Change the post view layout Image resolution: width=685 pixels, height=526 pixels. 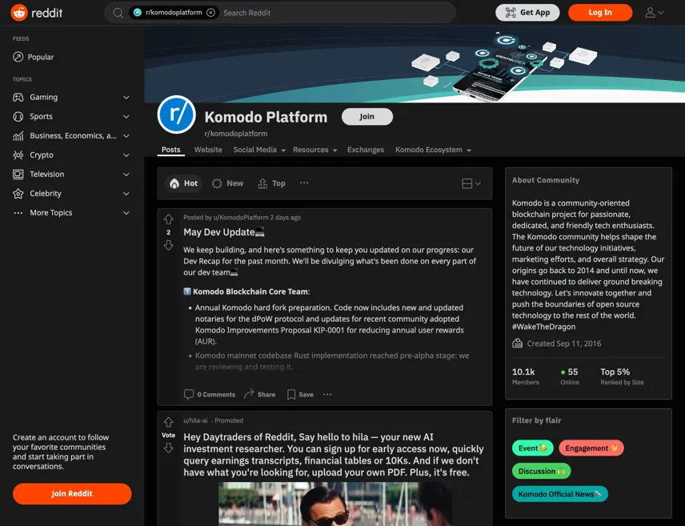(471, 183)
